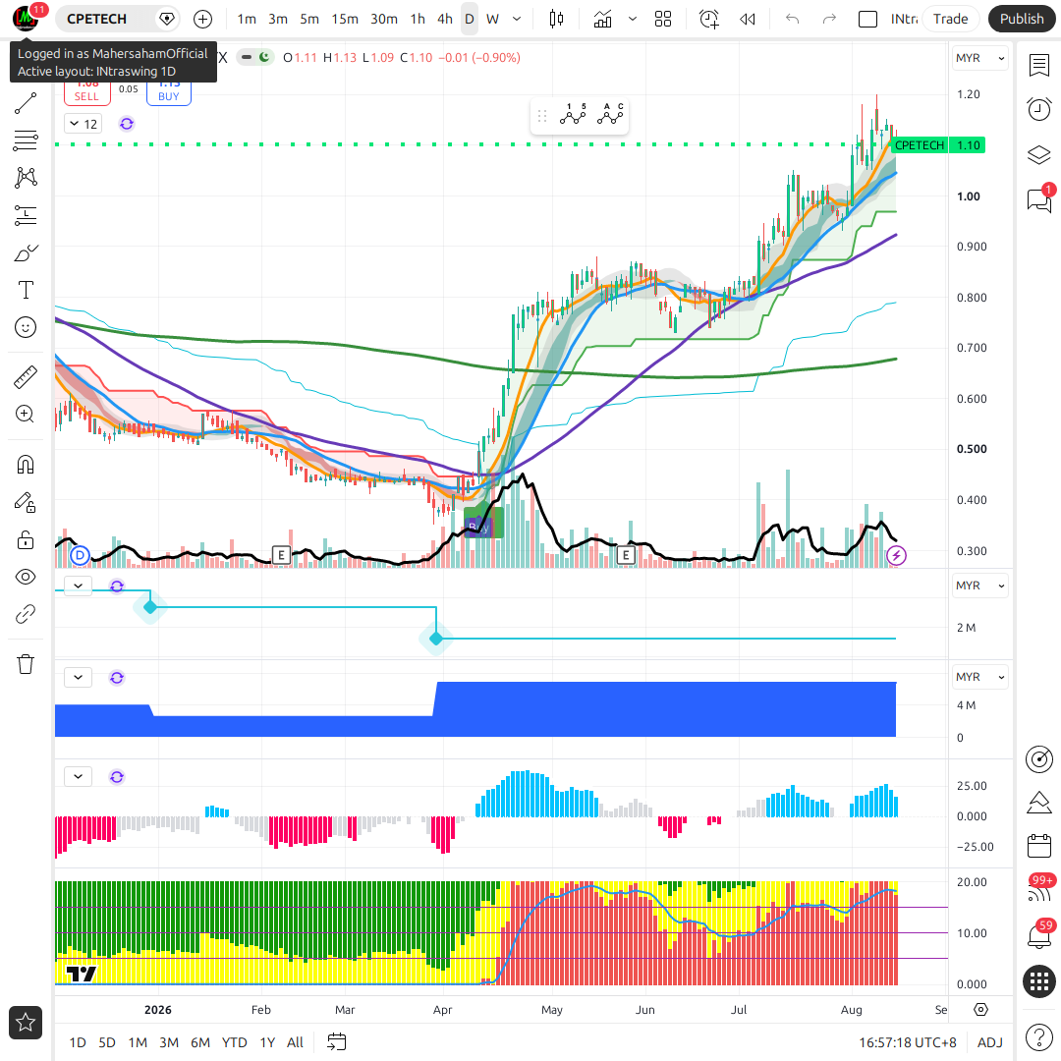Image resolution: width=1061 pixels, height=1061 pixels.
Task: Expand the histogram pane legend chevron
Action: pyautogui.click(x=79, y=776)
